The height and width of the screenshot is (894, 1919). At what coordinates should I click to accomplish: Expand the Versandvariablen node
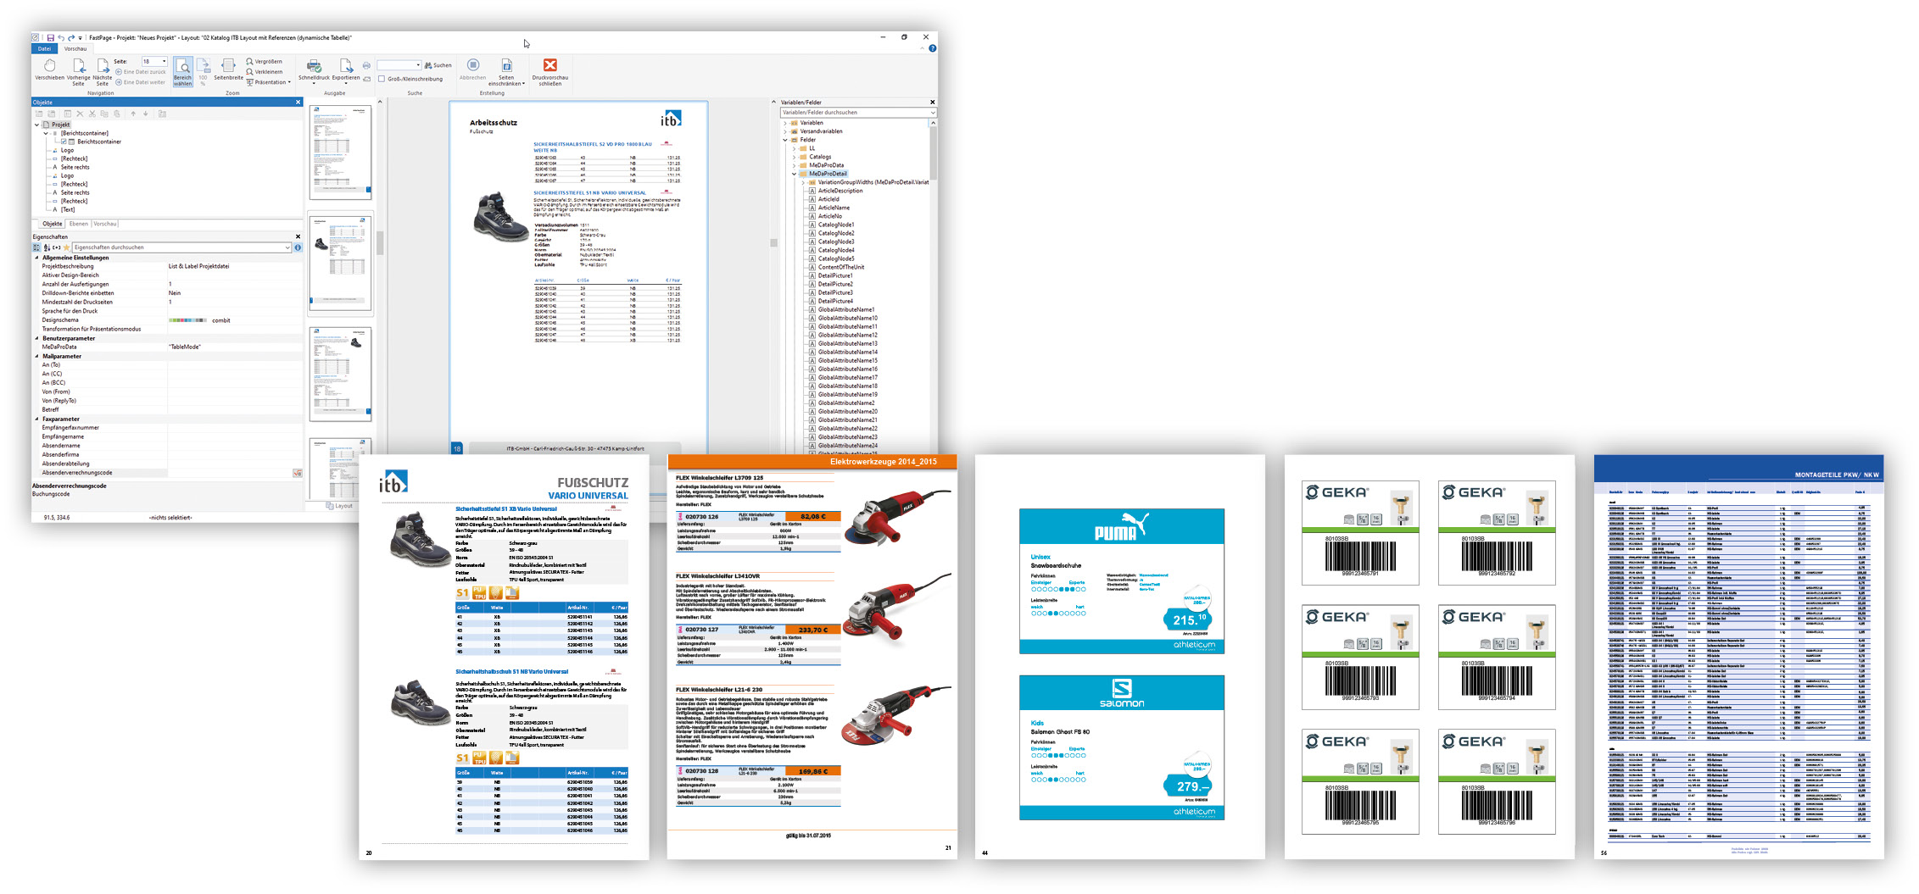pyautogui.click(x=785, y=131)
